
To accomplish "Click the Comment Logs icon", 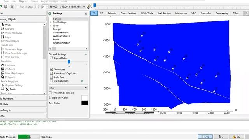I will (x=3, y=49).
